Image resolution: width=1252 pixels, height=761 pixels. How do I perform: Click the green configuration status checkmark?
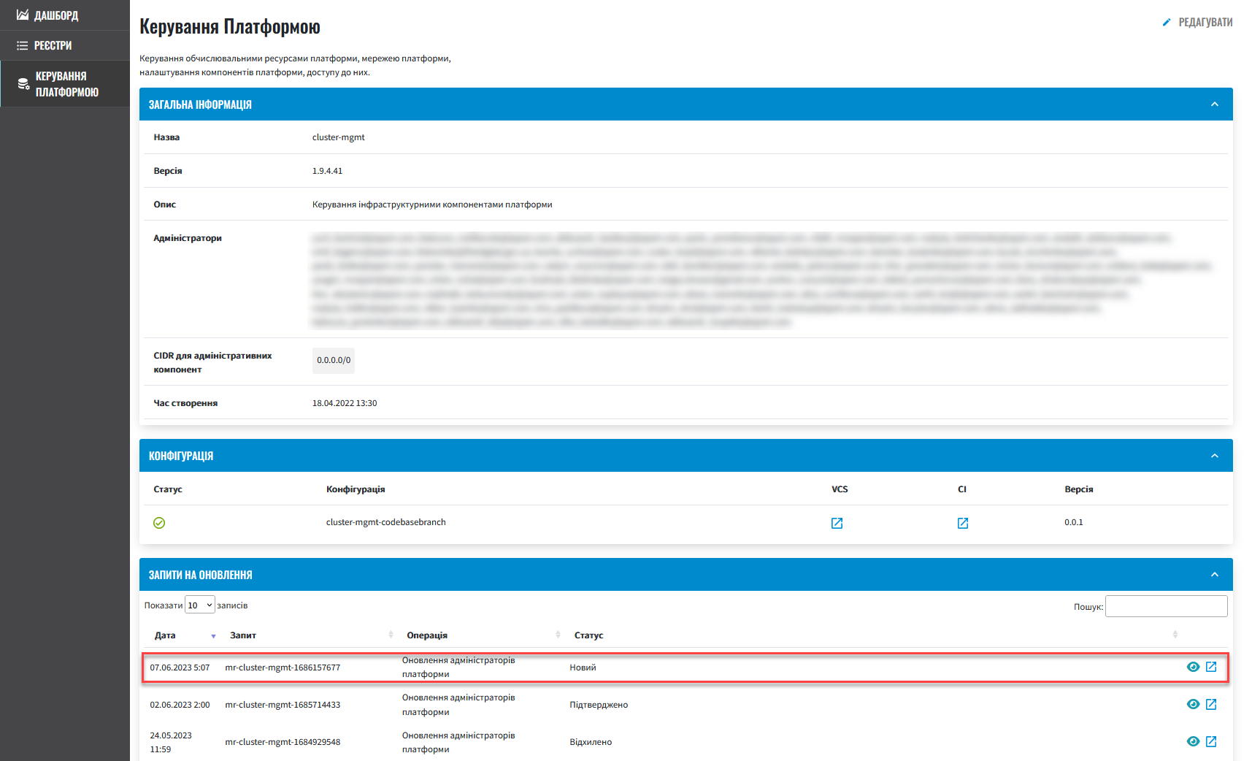coord(159,523)
